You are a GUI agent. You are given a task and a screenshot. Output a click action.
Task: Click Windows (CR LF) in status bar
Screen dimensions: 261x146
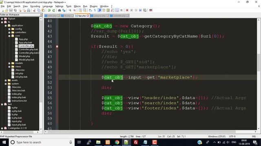coord(217,137)
